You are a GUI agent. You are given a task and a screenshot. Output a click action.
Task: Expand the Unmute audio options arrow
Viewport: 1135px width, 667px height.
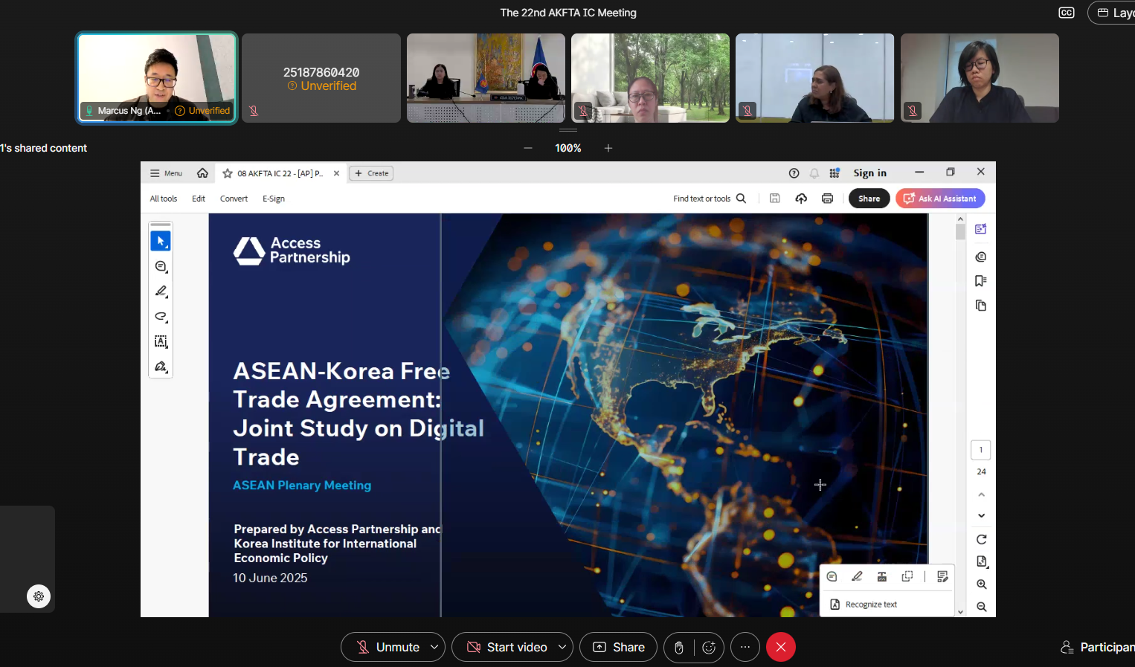point(434,647)
